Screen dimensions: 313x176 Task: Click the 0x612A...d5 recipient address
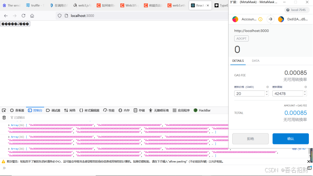click(298, 19)
